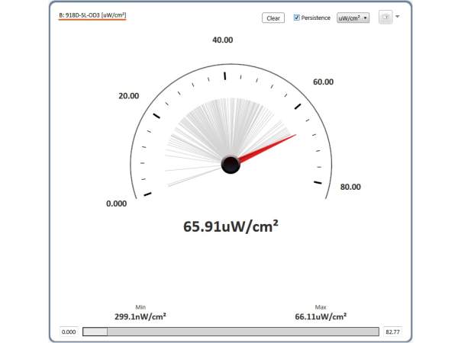Click the 80.00 scale label
Viewport: 458px width, 343px height.
click(350, 187)
